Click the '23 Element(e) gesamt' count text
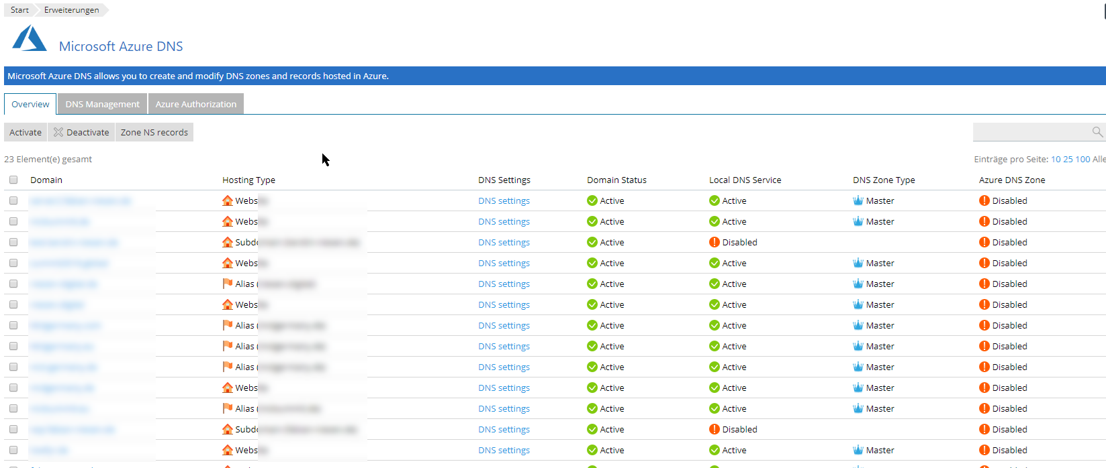The width and height of the screenshot is (1106, 468). coord(48,159)
